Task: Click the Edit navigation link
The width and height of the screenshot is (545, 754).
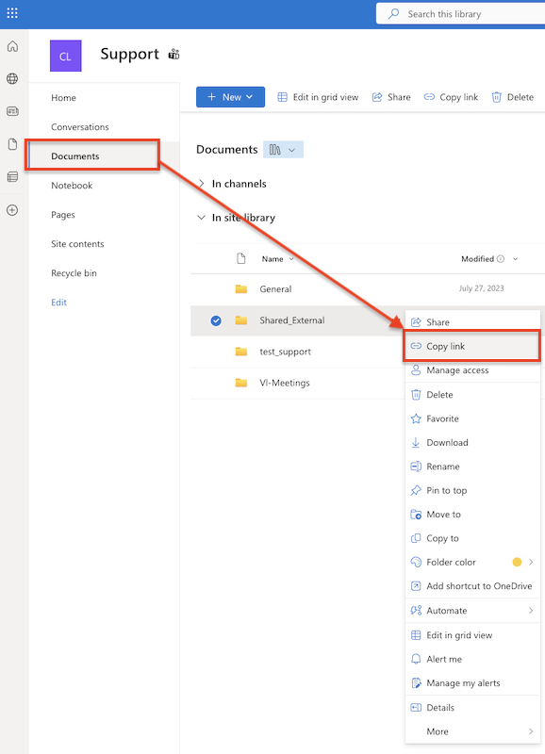Action: (x=58, y=303)
